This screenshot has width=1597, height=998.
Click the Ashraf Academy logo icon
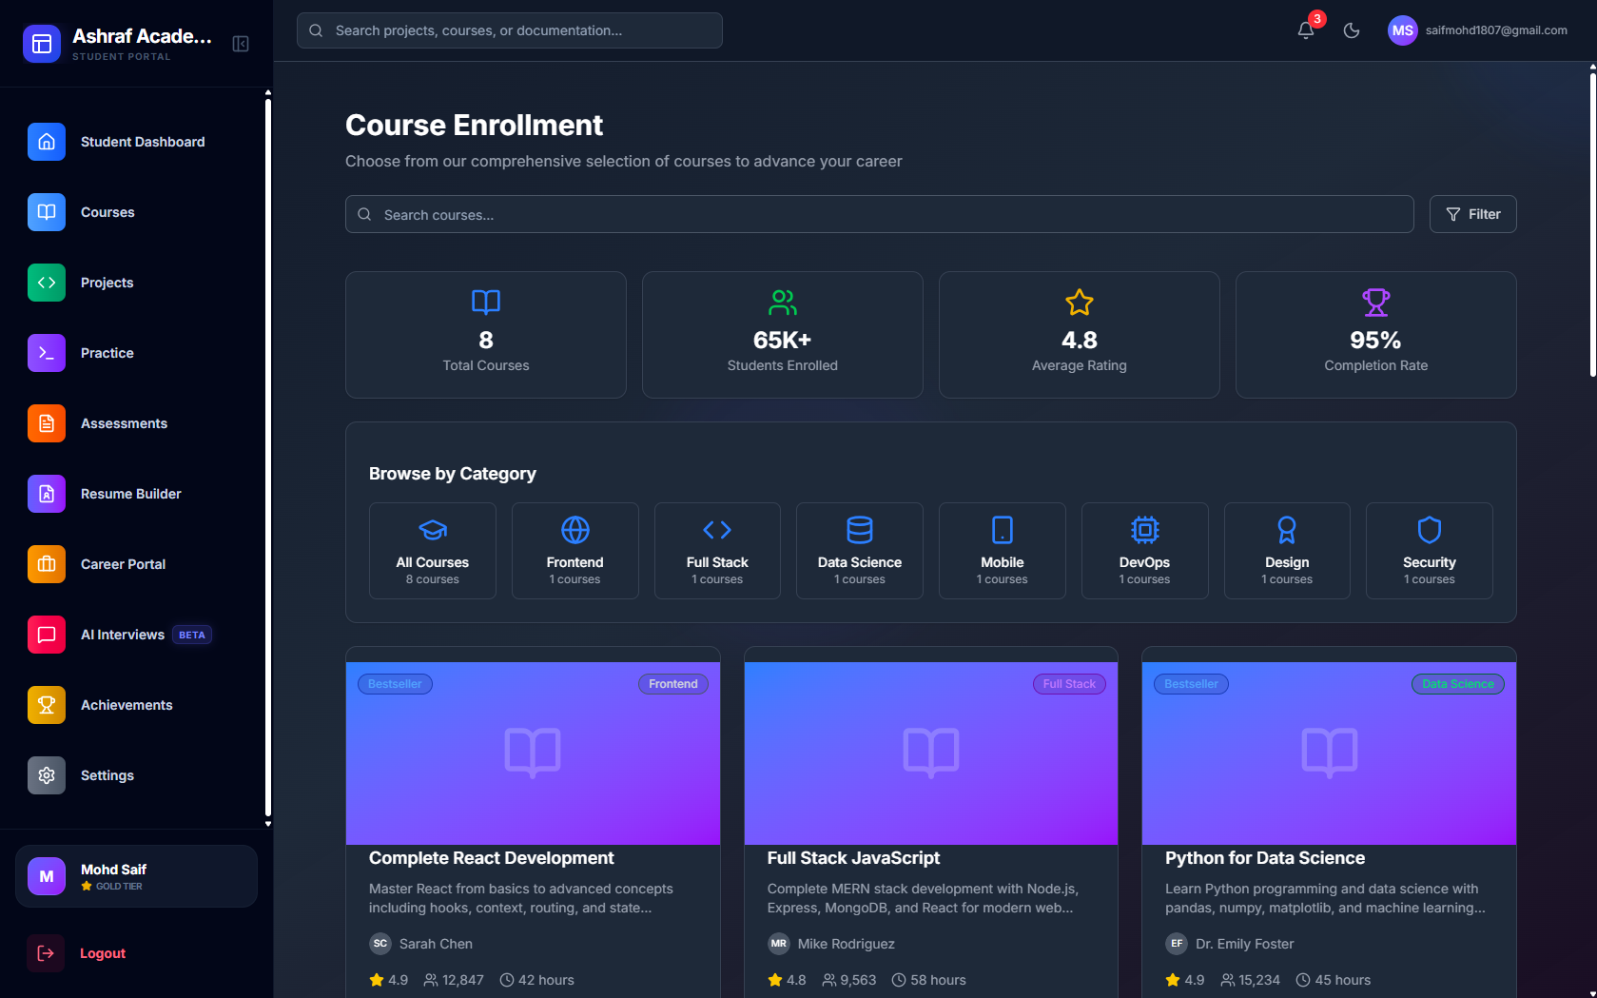(42, 44)
